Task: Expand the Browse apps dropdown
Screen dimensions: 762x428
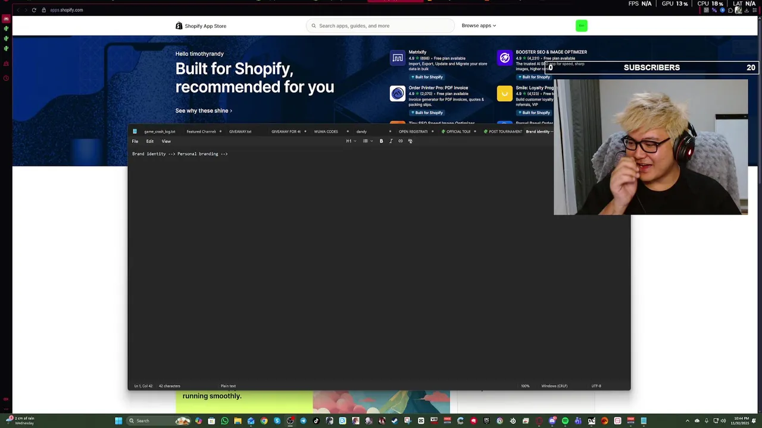Action: click(479, 26)
